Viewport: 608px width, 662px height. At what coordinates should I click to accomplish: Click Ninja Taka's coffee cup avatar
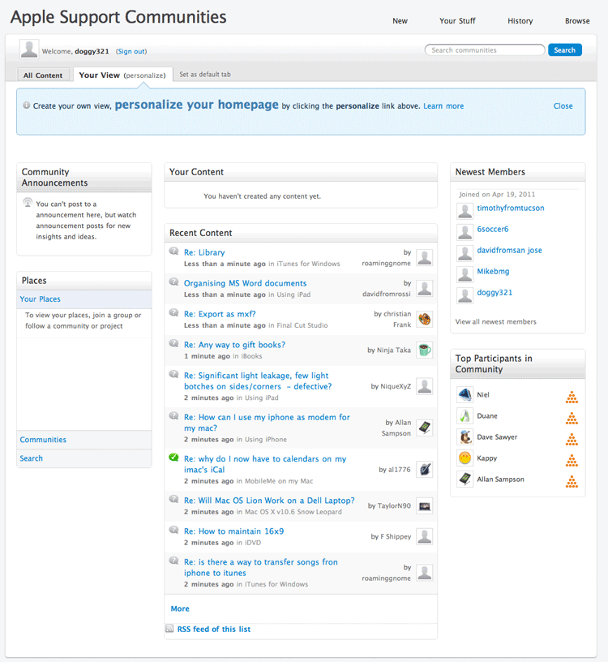pyautogui.click(x=425, y=350)
